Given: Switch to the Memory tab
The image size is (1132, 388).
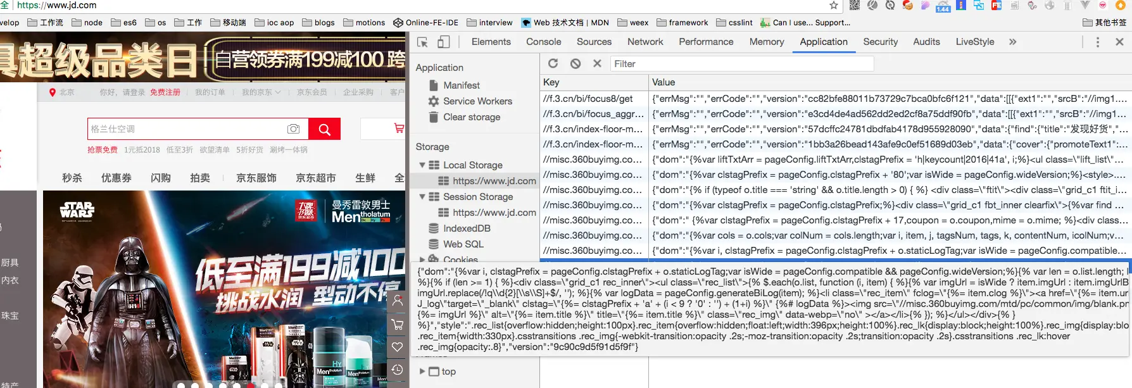Looking at the screenshot, I should click(x=767, y=42).
